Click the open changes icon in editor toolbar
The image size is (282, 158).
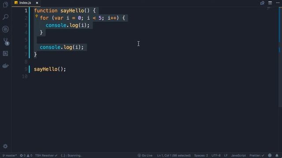[x=262, y=3]
